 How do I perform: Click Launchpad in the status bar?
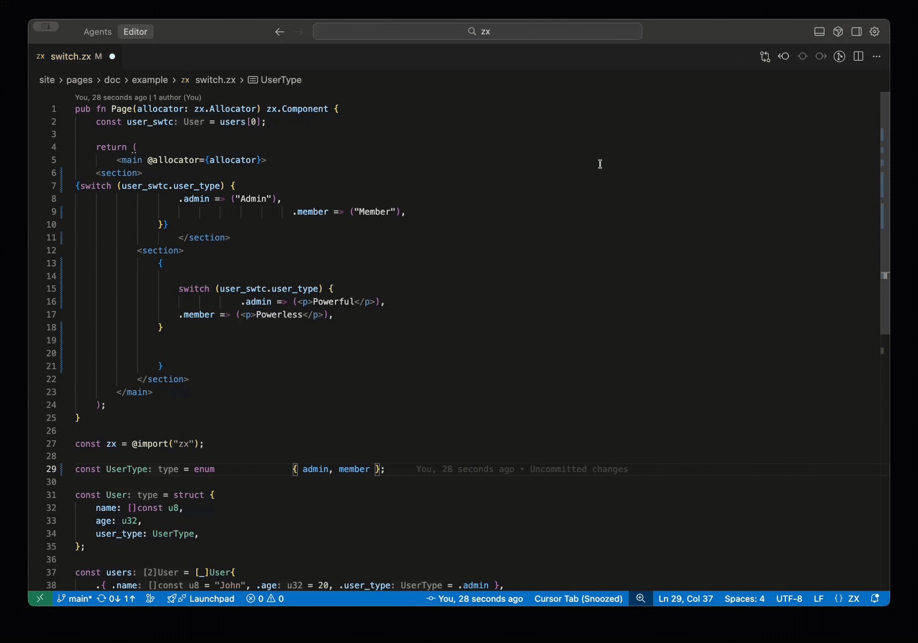[x=212, y=598]
